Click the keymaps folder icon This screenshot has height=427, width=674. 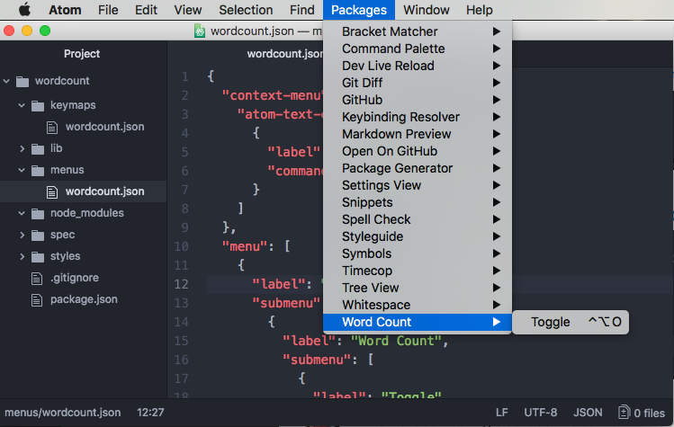(x=38, y=105)
